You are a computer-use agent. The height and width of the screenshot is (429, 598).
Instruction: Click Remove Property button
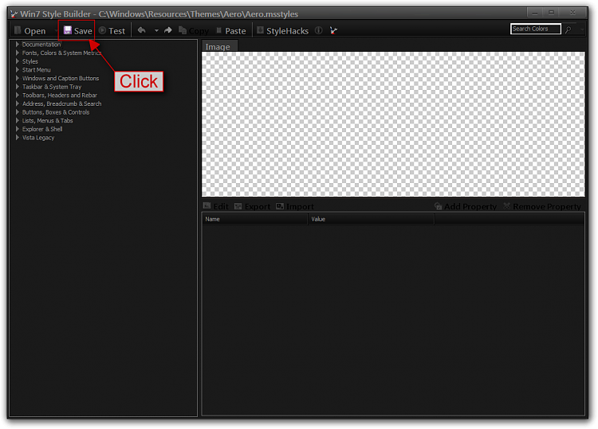click(542, 206)
